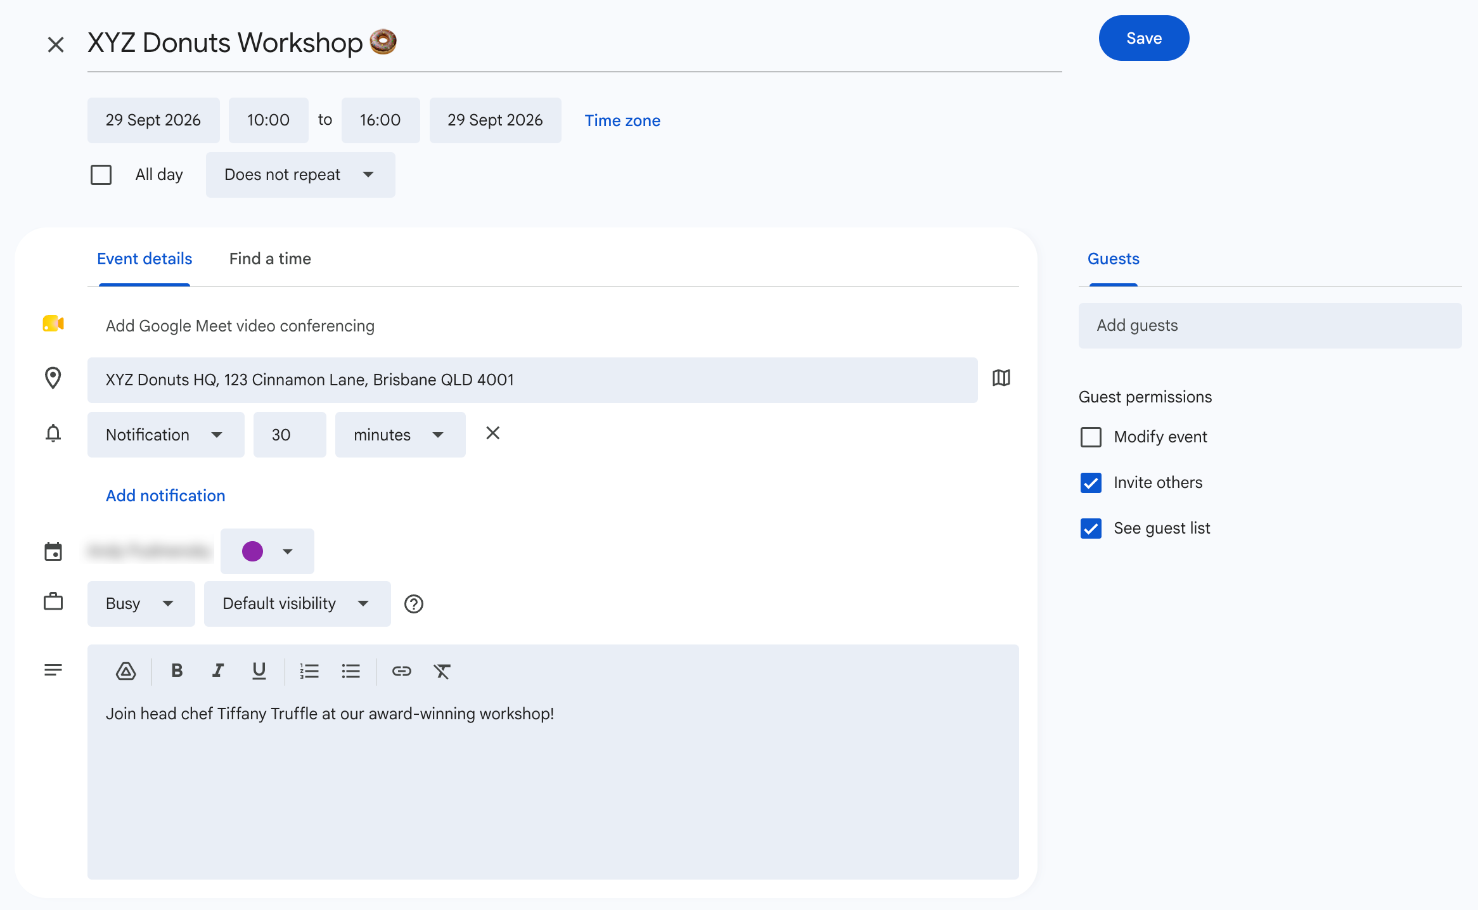Open the map preview icon beside location
Image resolution: width=1478 pixels, height=910 pixels.
point(1001,378)
